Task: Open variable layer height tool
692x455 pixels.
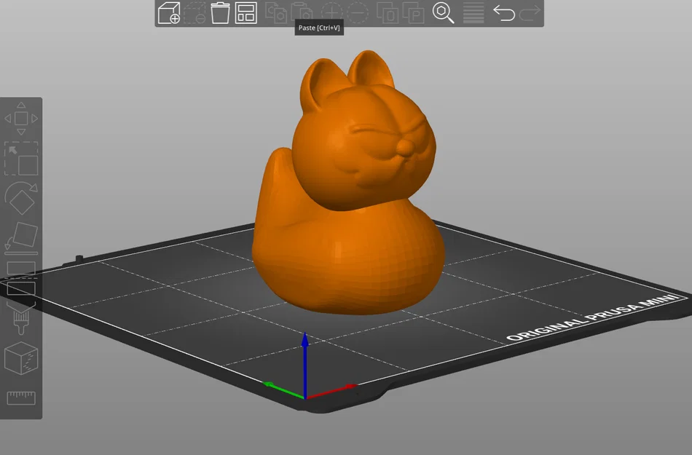Action: pyautogui.click(x=472, y=14)
